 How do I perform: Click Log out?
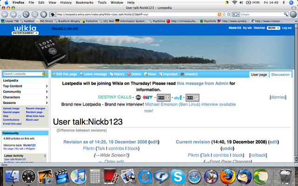[x=287, y=28]
